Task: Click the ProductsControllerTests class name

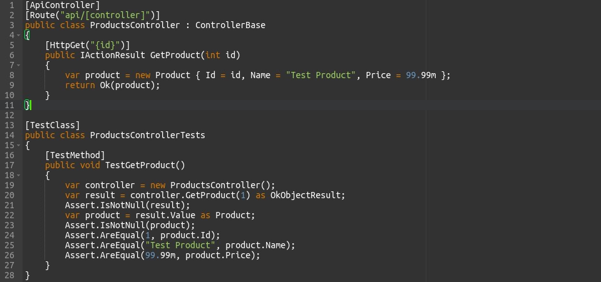Action: [x=147, y=135]
